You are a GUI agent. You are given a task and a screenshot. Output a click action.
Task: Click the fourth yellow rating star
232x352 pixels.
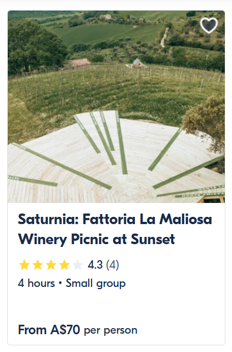point(64,265)
